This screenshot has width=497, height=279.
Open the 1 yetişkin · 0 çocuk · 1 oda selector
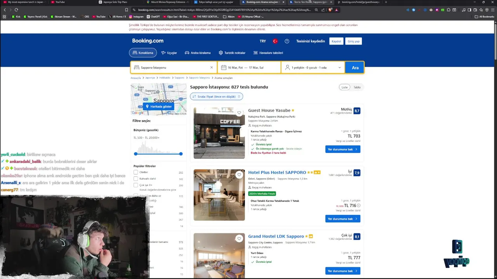313,67
